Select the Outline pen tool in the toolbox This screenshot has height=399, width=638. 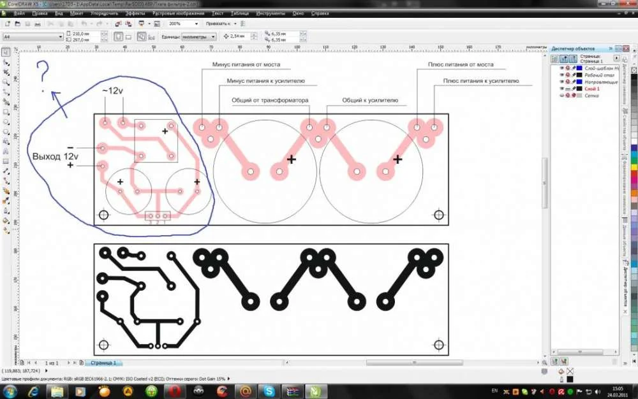click(x=6, y=211)
